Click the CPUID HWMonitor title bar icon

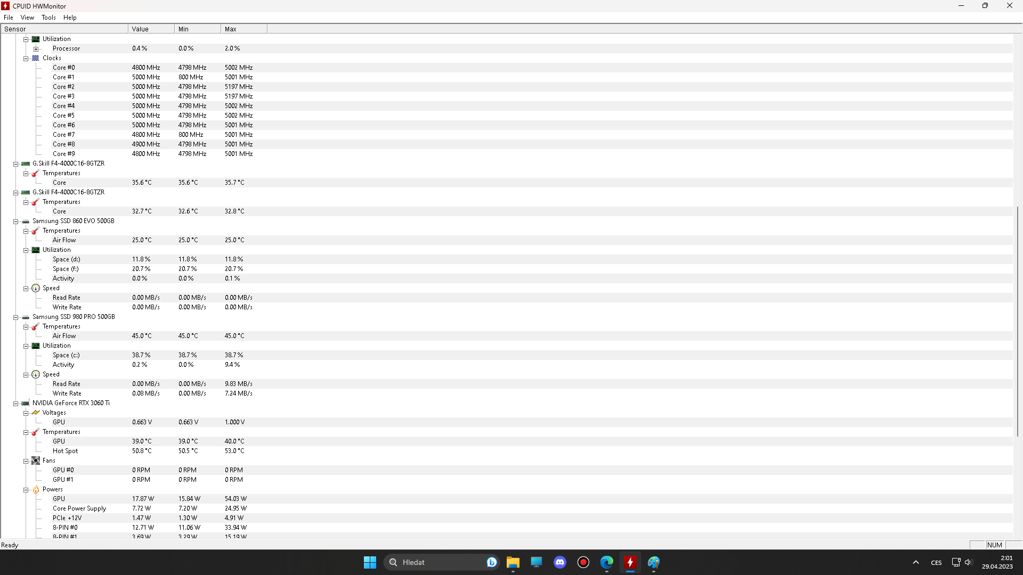point(6,6)
